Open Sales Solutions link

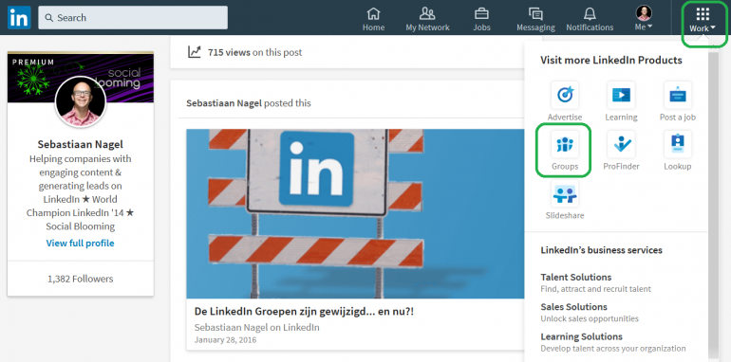573,307
